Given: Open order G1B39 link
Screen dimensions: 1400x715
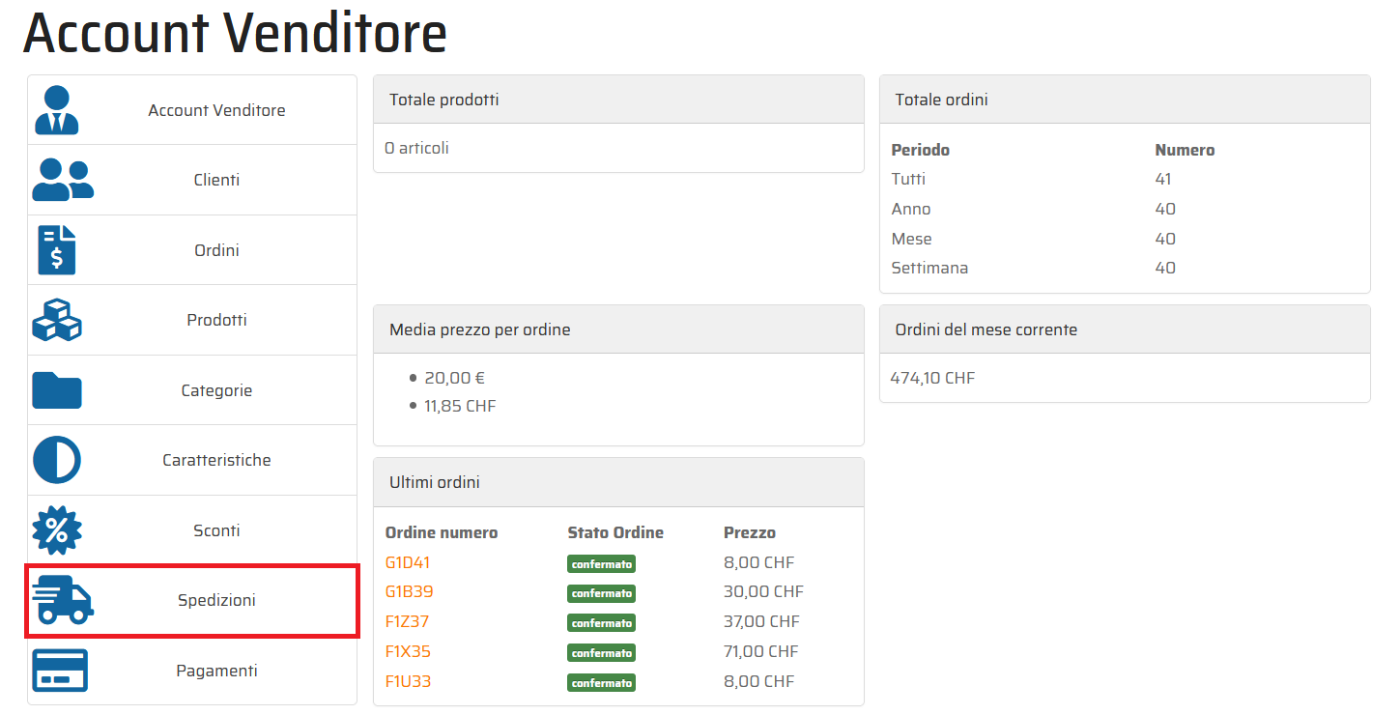Looking at the screenshot, I should coord(409,591).
